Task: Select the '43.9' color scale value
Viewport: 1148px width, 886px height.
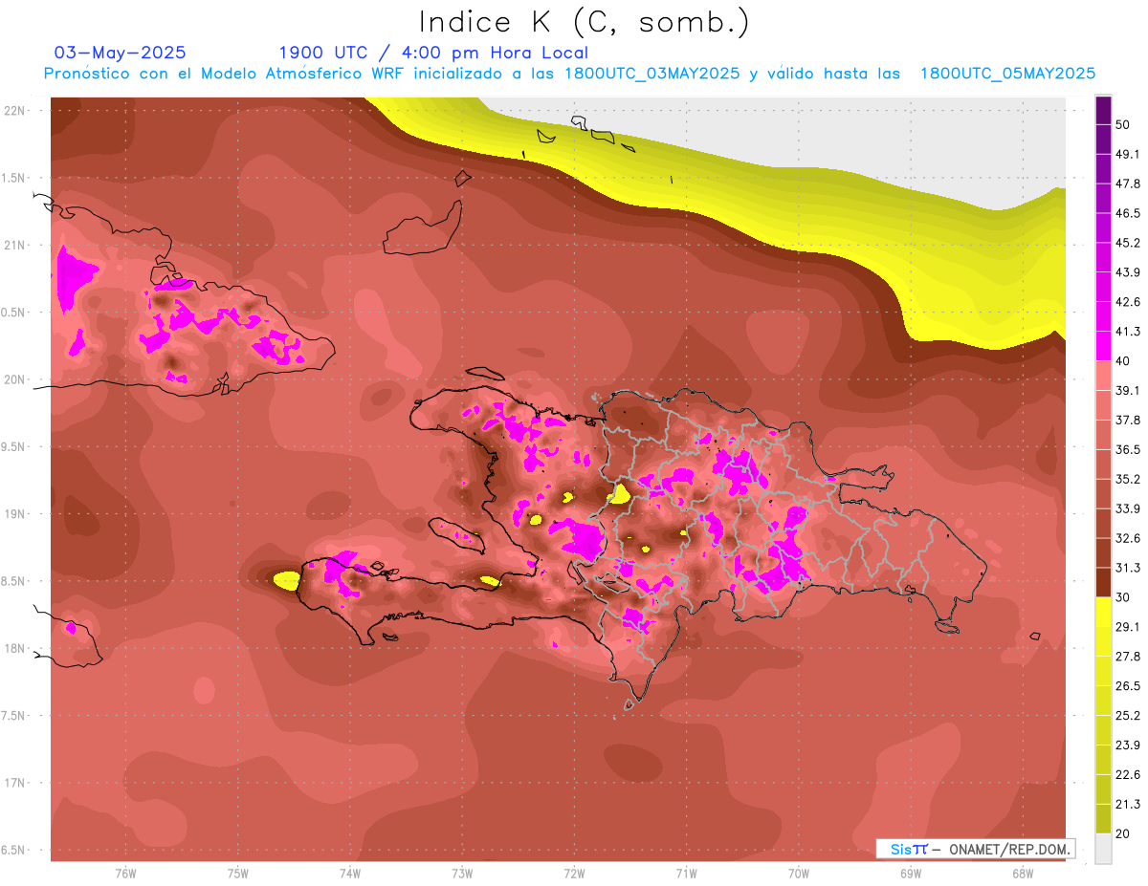Action: 1128,271
